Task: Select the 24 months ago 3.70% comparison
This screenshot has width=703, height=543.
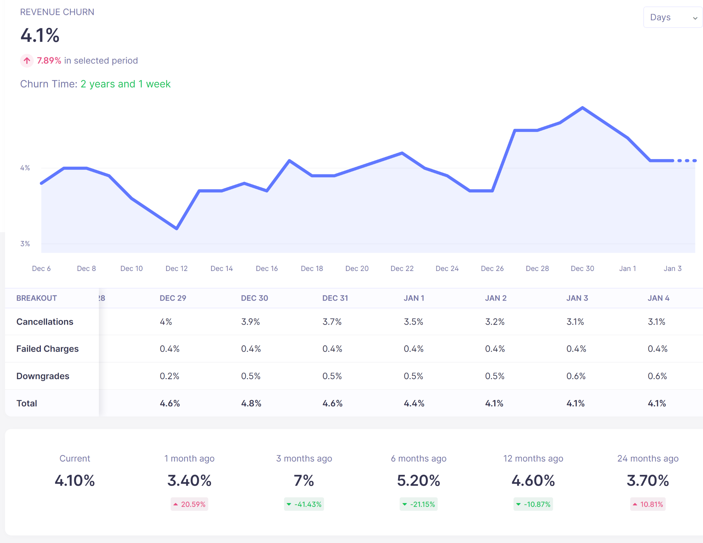Action: pos(648,480)
